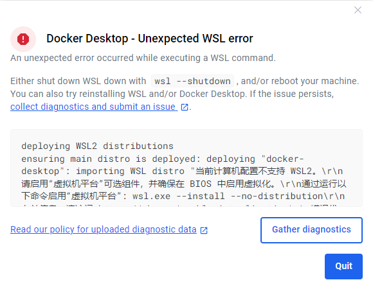
Task: Close the WSL error dialog
Action: (358, 10)
